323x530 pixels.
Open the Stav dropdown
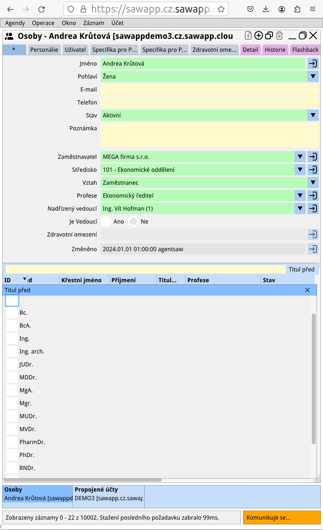313,115
